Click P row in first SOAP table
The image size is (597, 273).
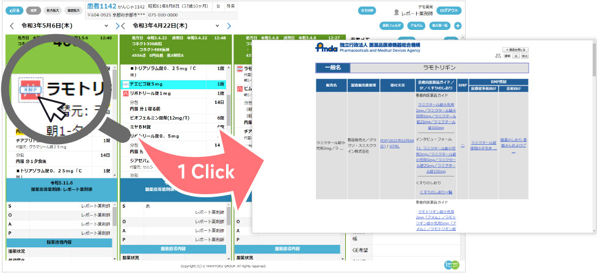59,233
